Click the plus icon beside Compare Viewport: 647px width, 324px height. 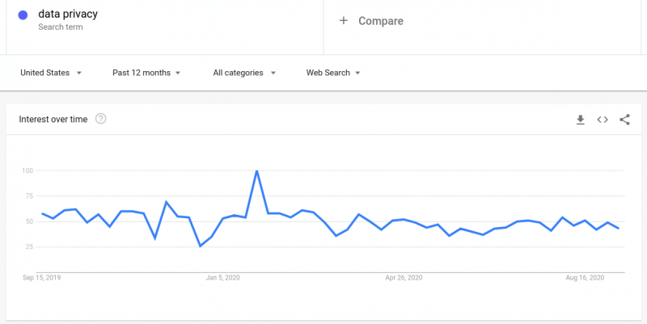(343, 21)
